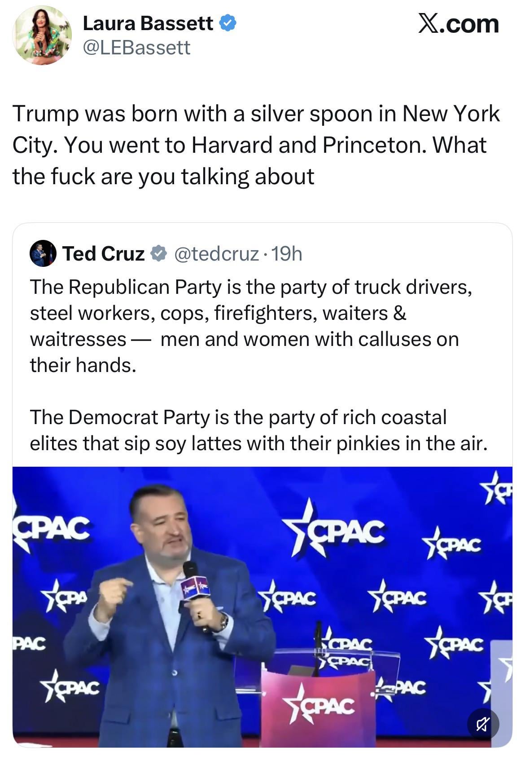Viewport: 525px width, 766px height.
Task: Open the @LEBassett handle
Action: [x=136, y=48]
